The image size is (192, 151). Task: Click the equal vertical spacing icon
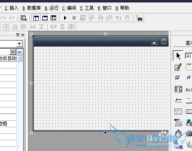(41, 27)
